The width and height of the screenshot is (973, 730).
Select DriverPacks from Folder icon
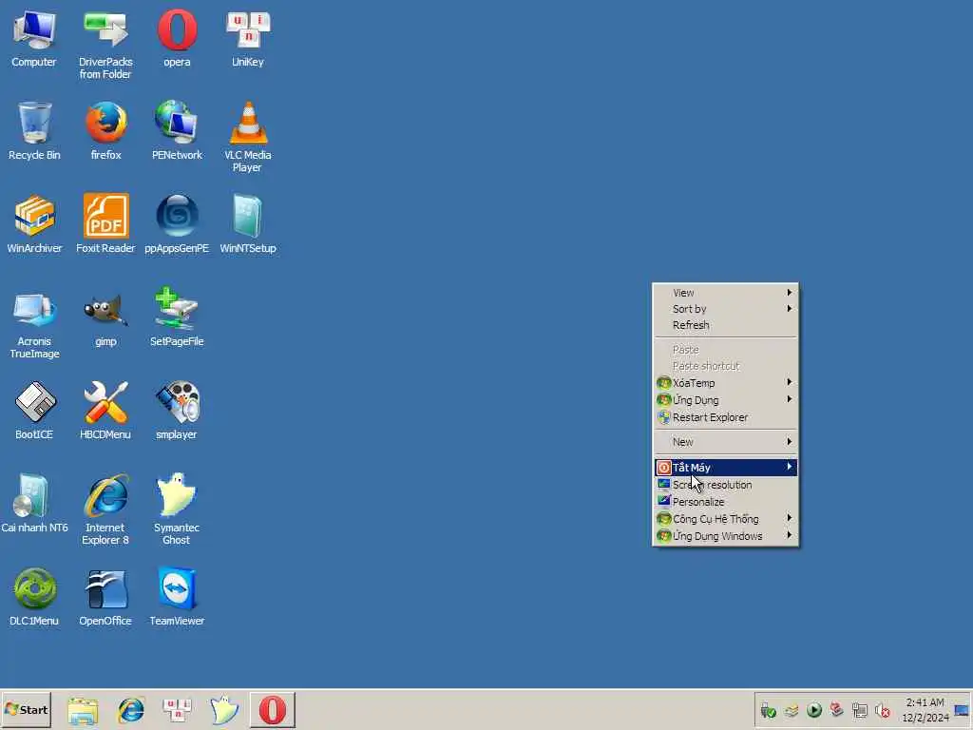tap(105, 45)
